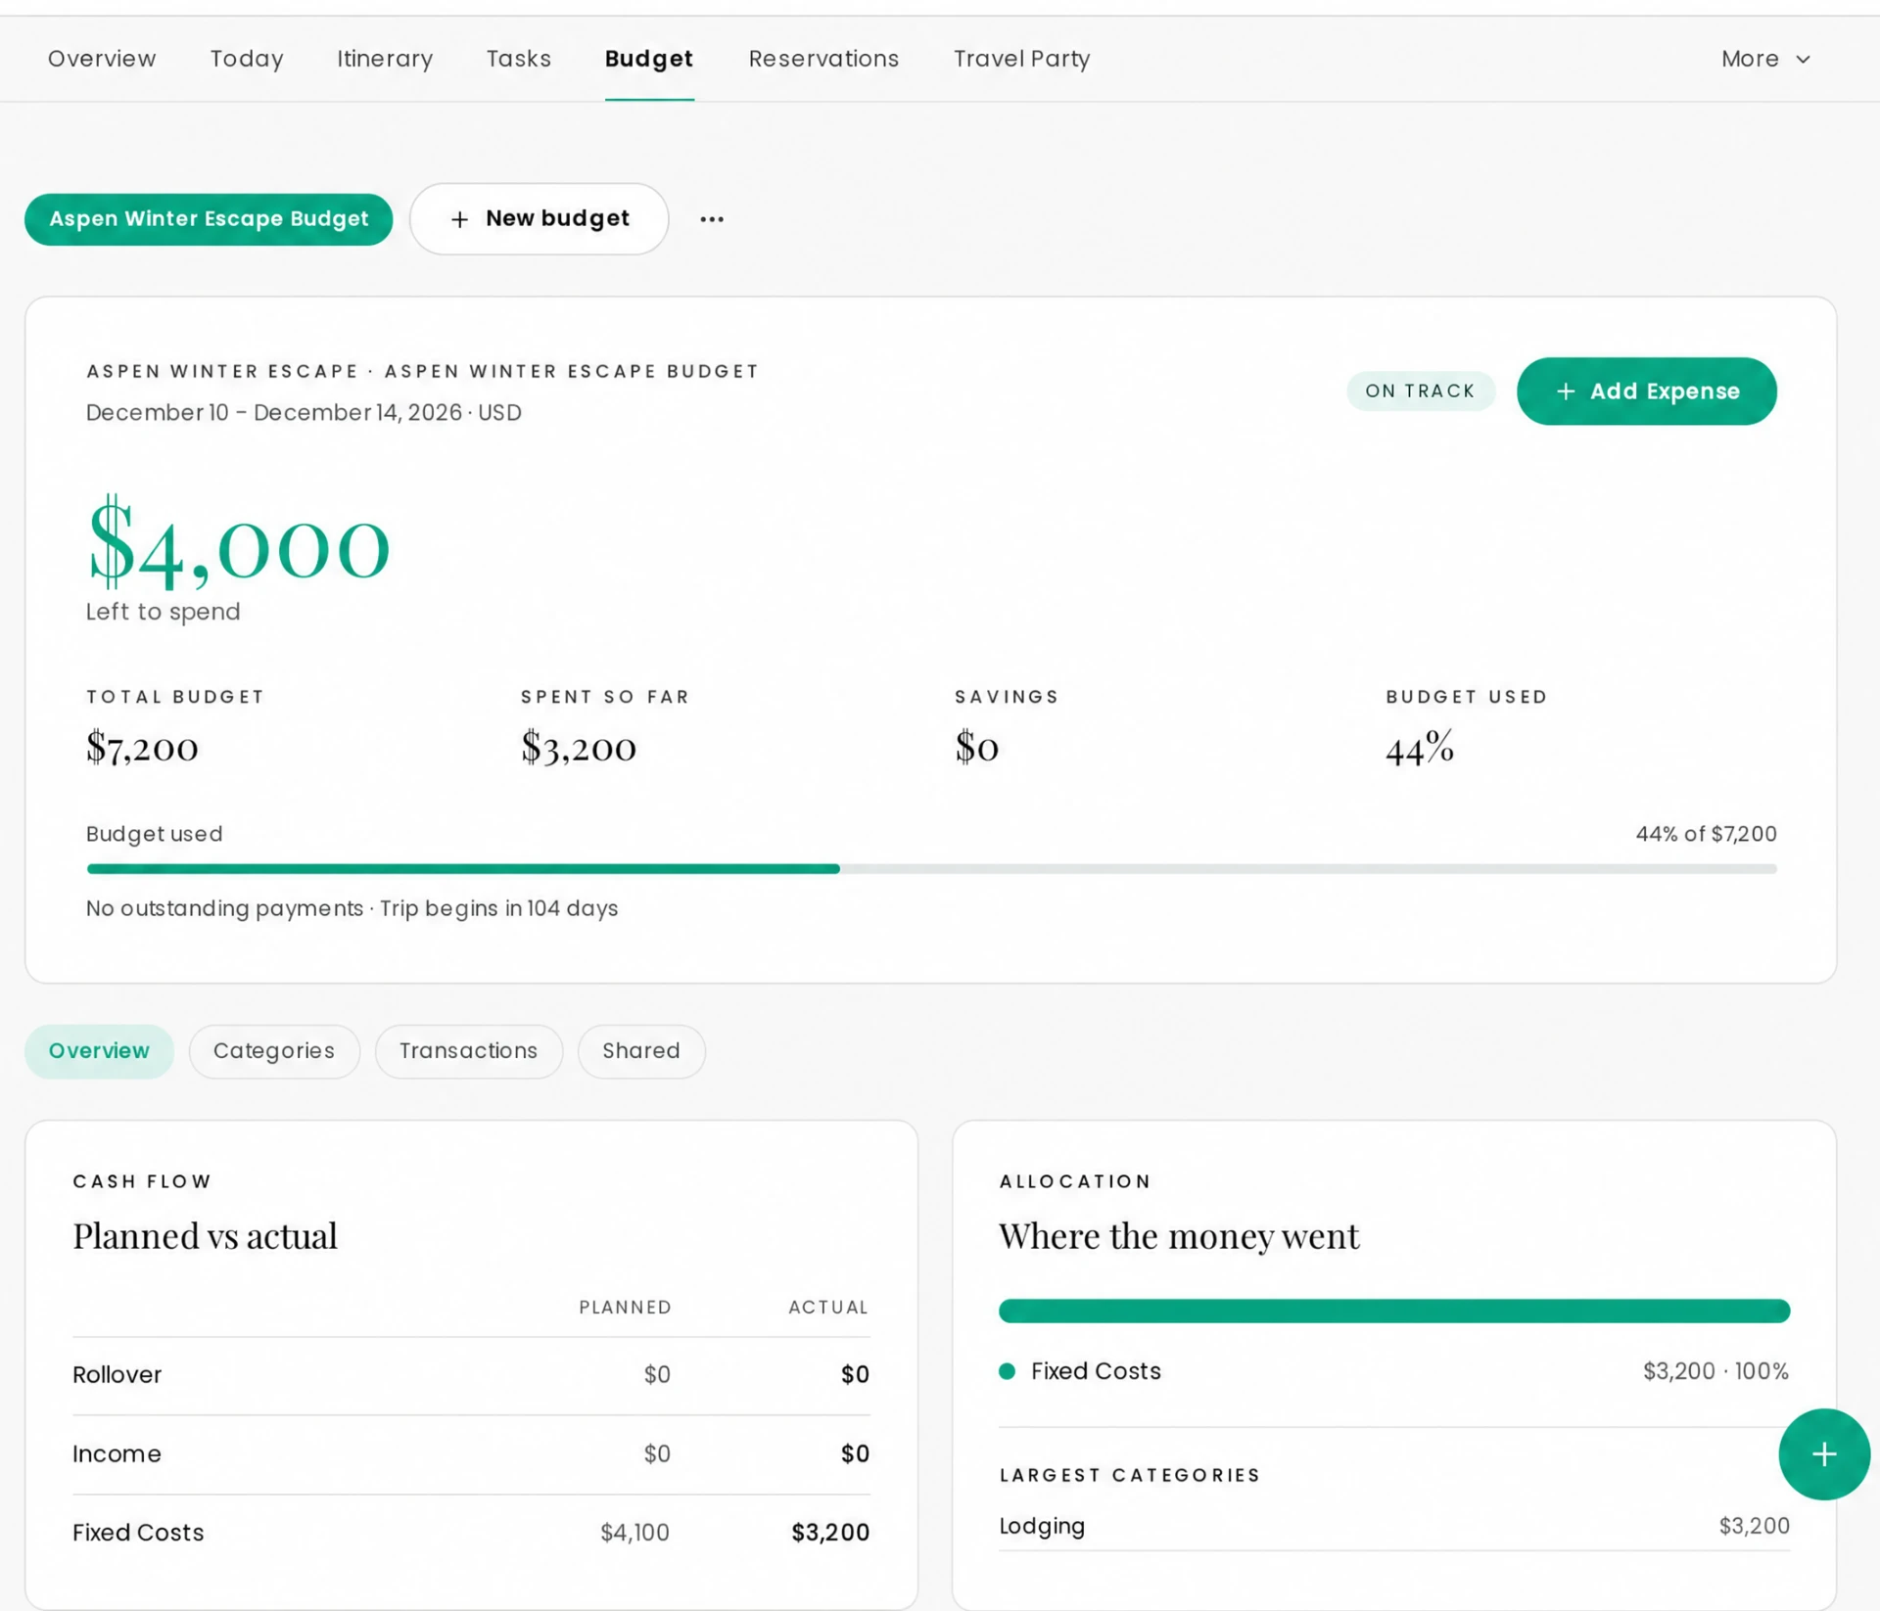
Task: Open the Tasks tab
Action: coord(519,59)
